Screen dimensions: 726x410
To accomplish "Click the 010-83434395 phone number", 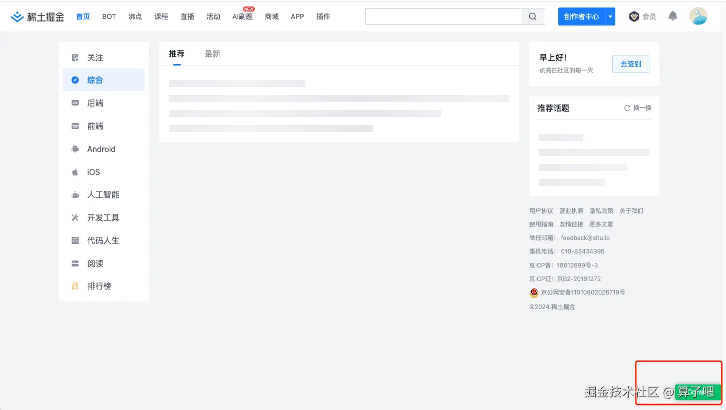I will click(x=583, y=251).
